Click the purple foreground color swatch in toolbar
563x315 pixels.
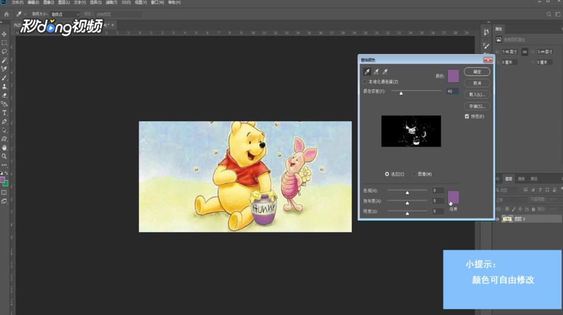(2, 180)
